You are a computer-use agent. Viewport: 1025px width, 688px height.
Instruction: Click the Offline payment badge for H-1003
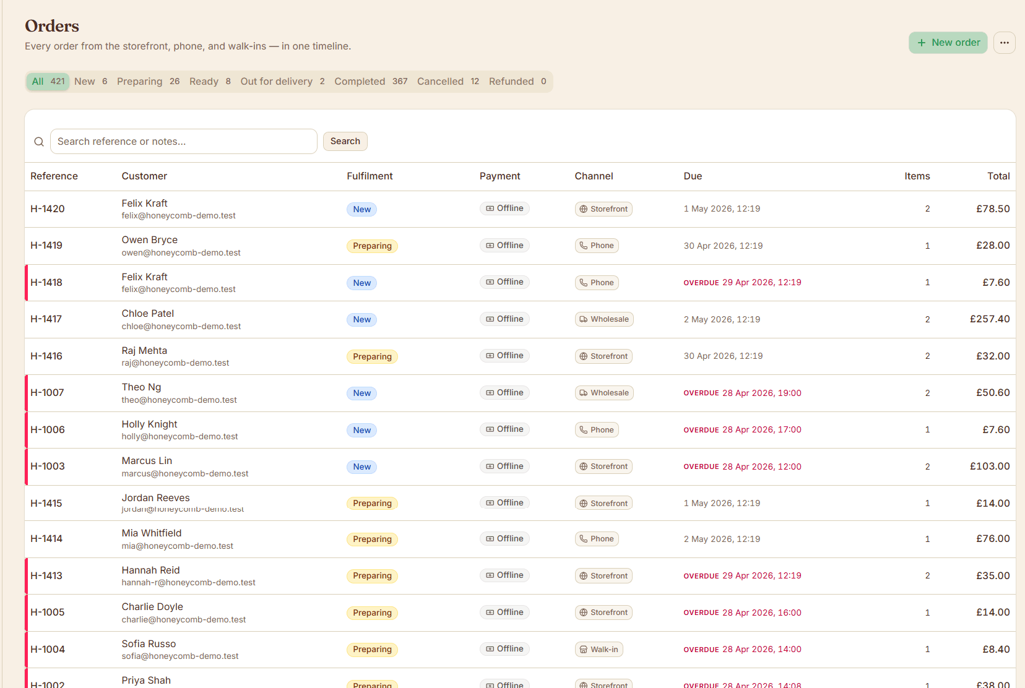(504, 467)
